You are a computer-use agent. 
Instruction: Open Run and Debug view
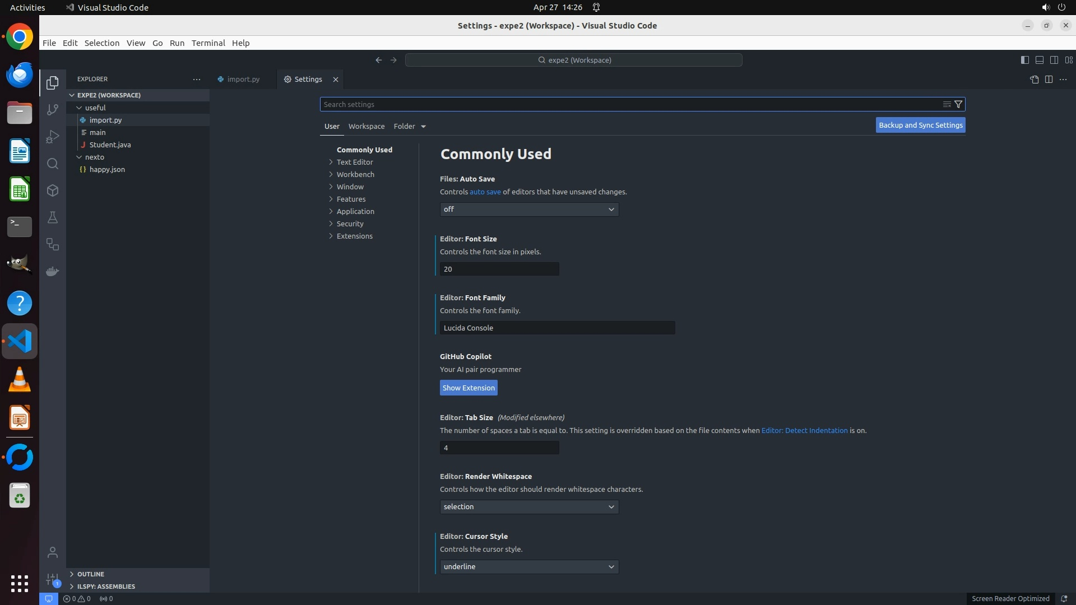coord(53,137)
